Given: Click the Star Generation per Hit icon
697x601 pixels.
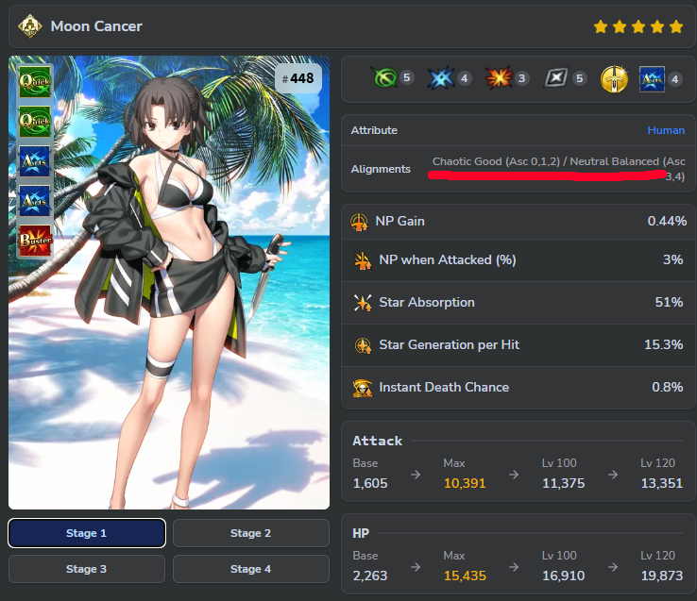Looking at the screenshot, I should (x=363, y=345).
